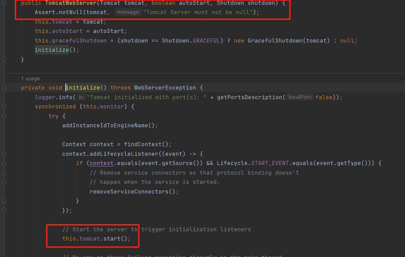Click the 'Context' type in context declaration
Image resolution: width=405 pixels, height=257 pixels.
tap(74, 144)
